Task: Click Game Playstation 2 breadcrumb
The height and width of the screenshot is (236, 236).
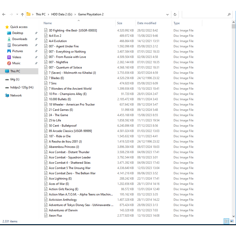Action: click(91, 14)
